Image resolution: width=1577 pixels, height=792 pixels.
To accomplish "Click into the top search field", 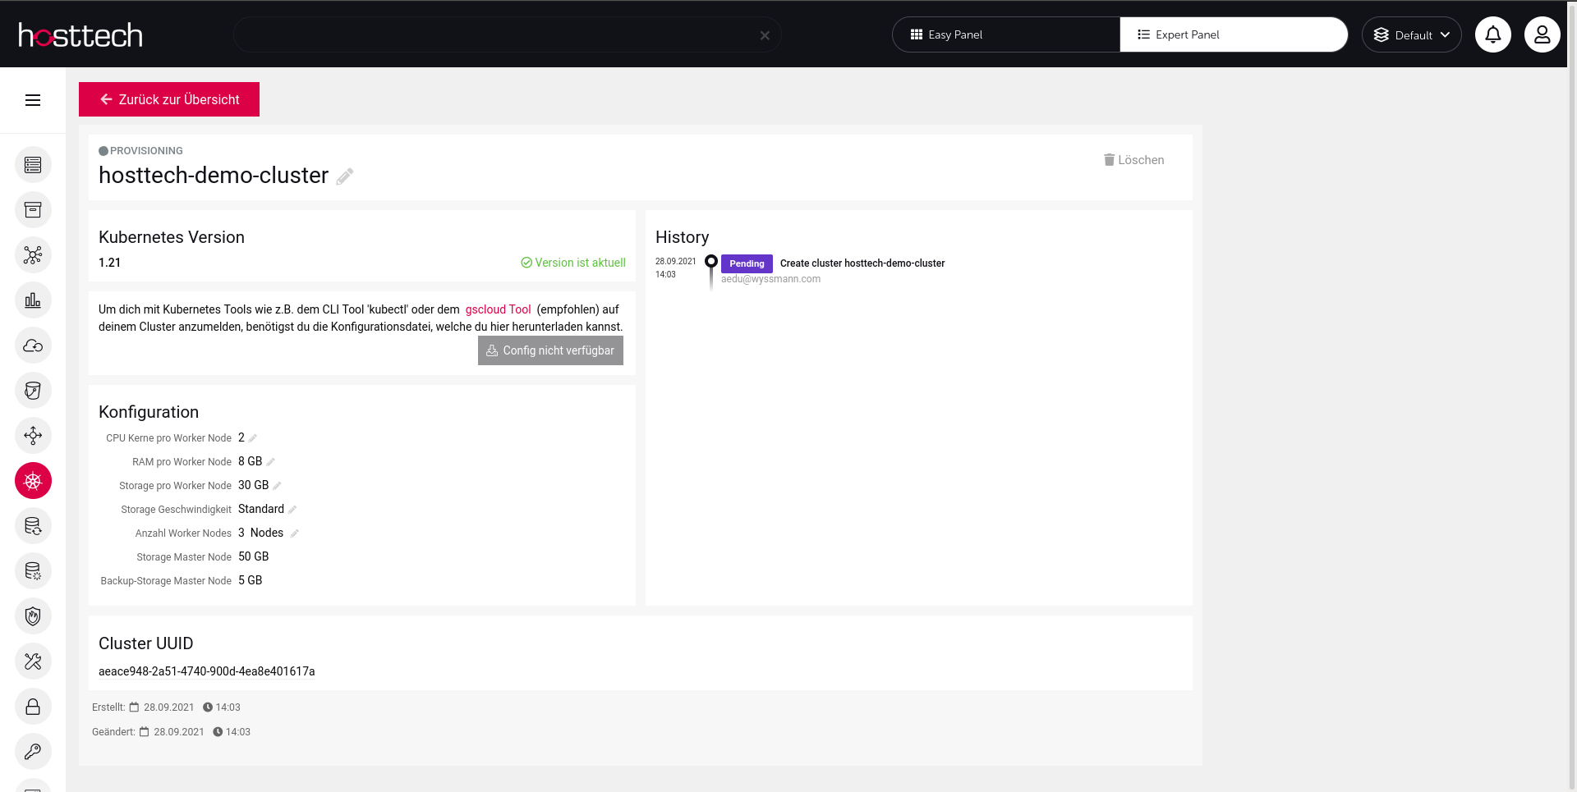I will pos(493,34).
